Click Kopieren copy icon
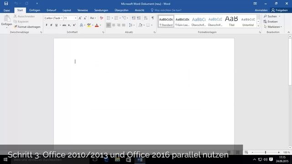Image resolution: width=292 pixels, height=164 pixels. [x=16, y=21]
